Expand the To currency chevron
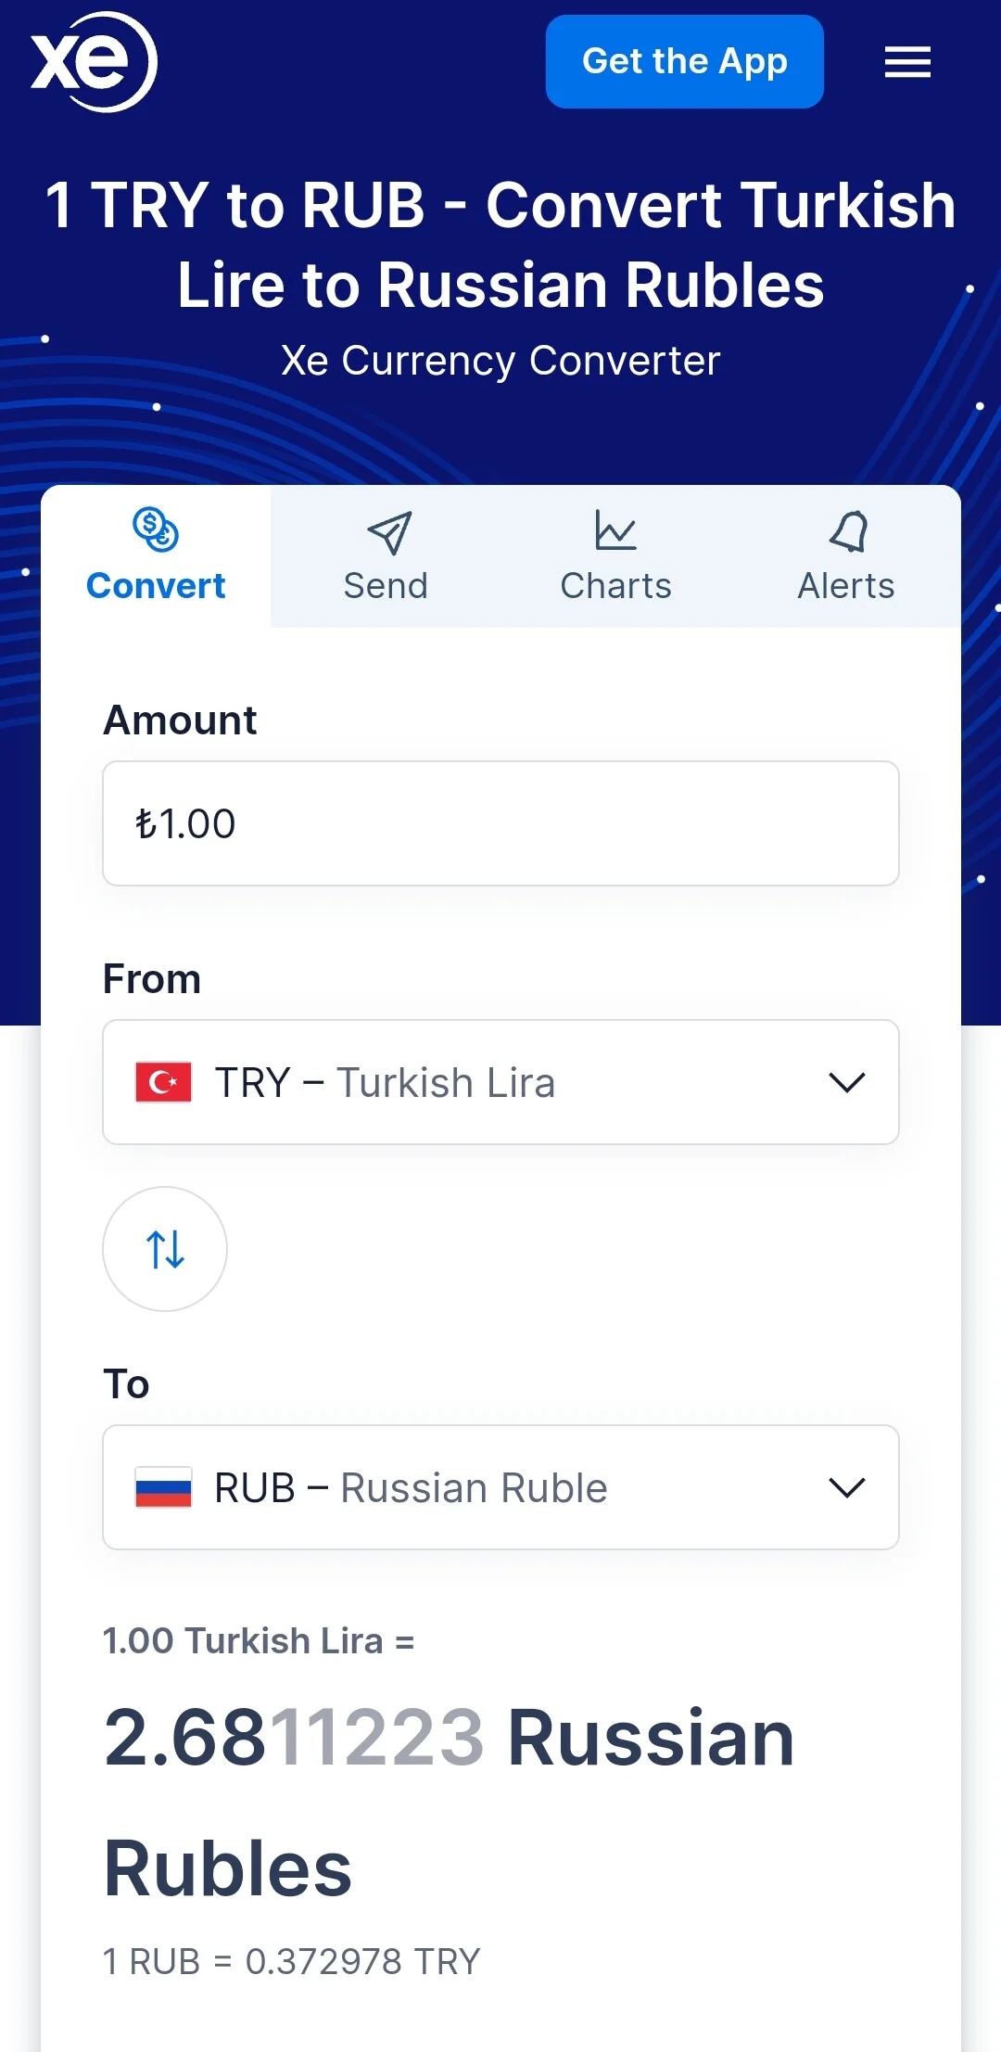 pos(846,1487)
